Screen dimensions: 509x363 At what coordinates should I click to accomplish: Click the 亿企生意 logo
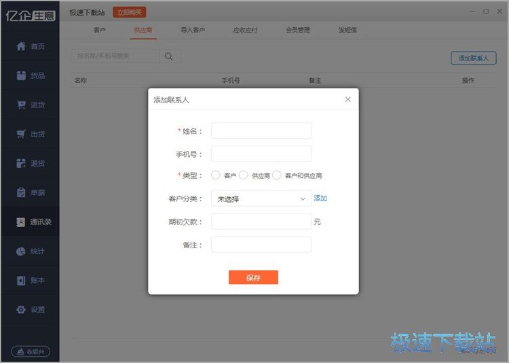tap(31, 15)
